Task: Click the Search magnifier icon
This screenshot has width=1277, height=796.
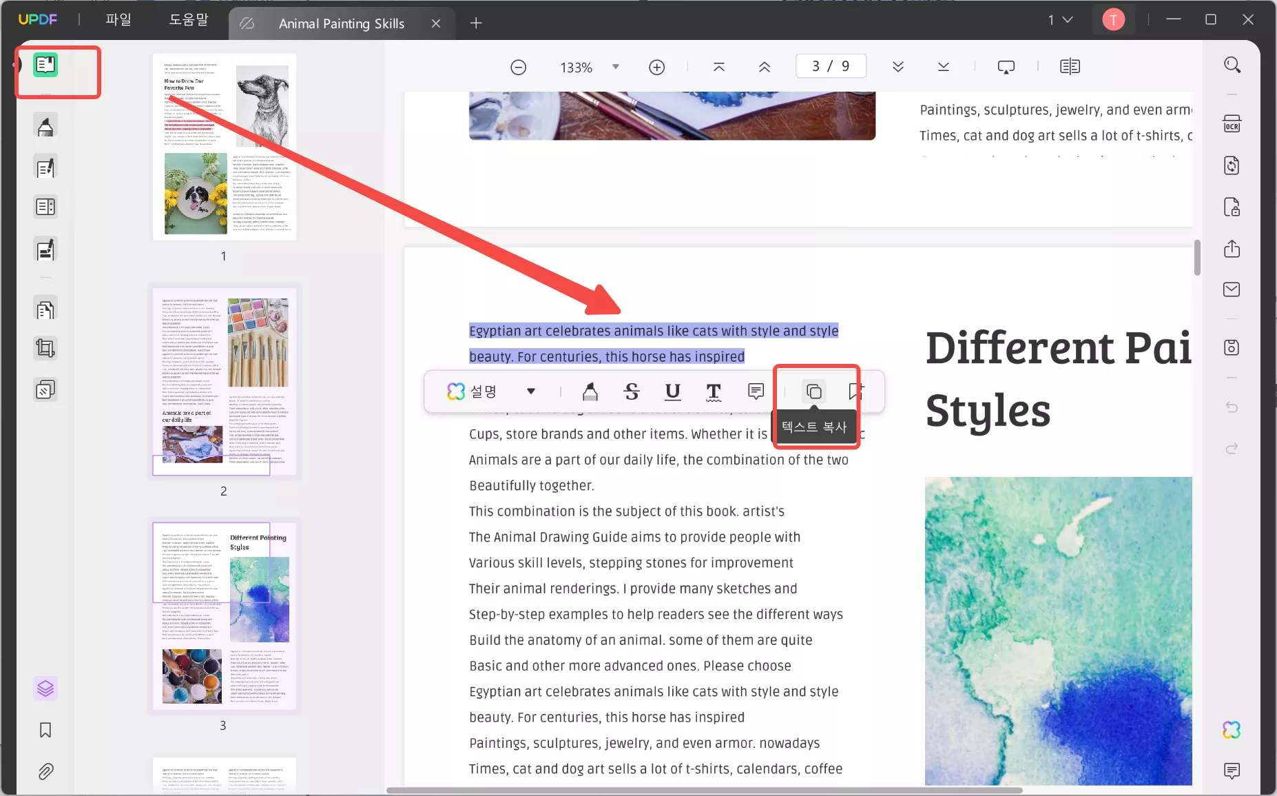Action: click(x=1232, y=65)
